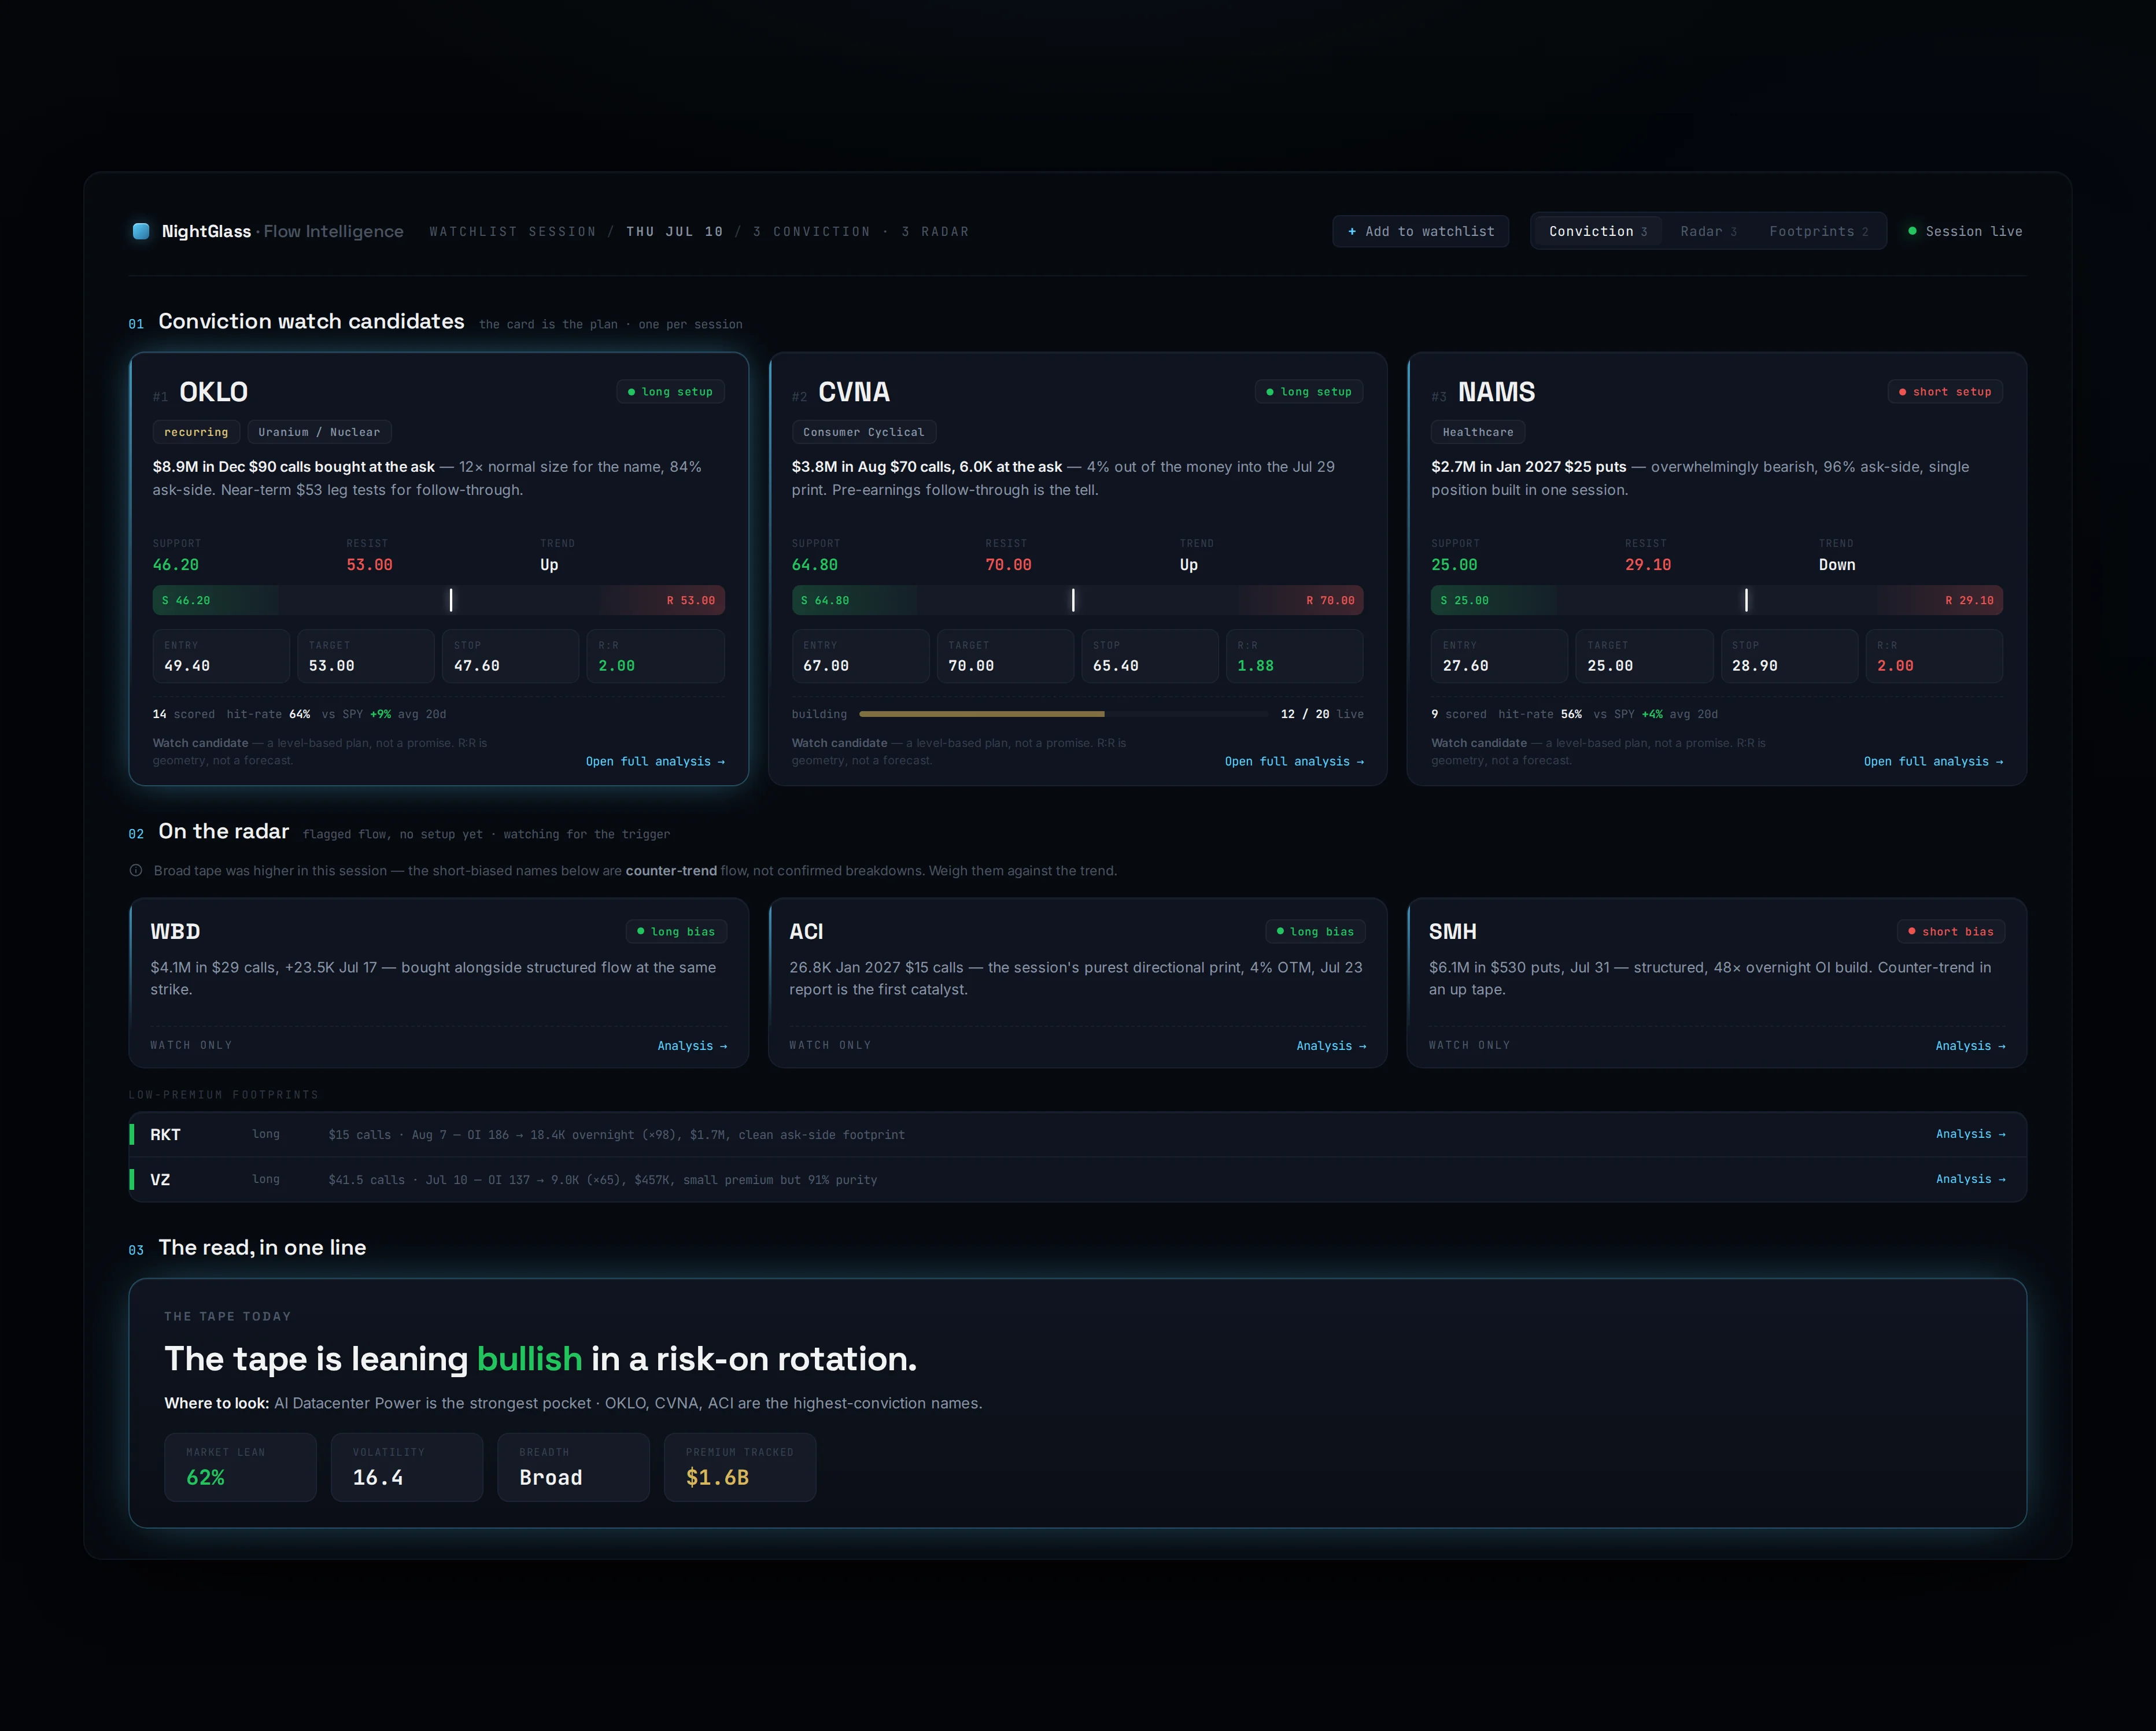Click OKLO stop value 47.60
This screenshot has height=1731, width=2156.
point(477,665)
